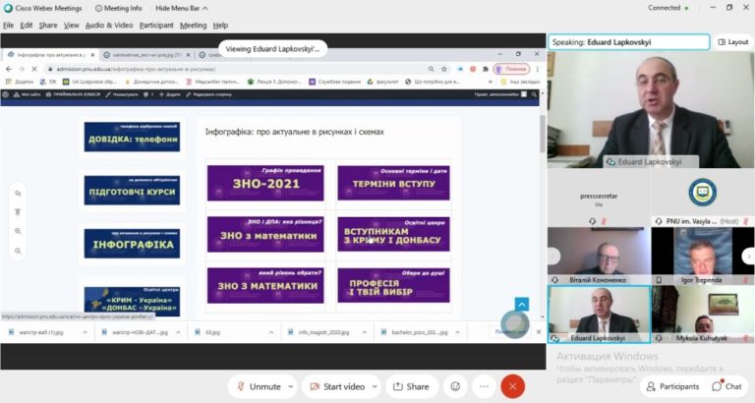Open the Audio & Video menu
The width and height of the screenshot is (755, 403).
(x=109, y=25)
